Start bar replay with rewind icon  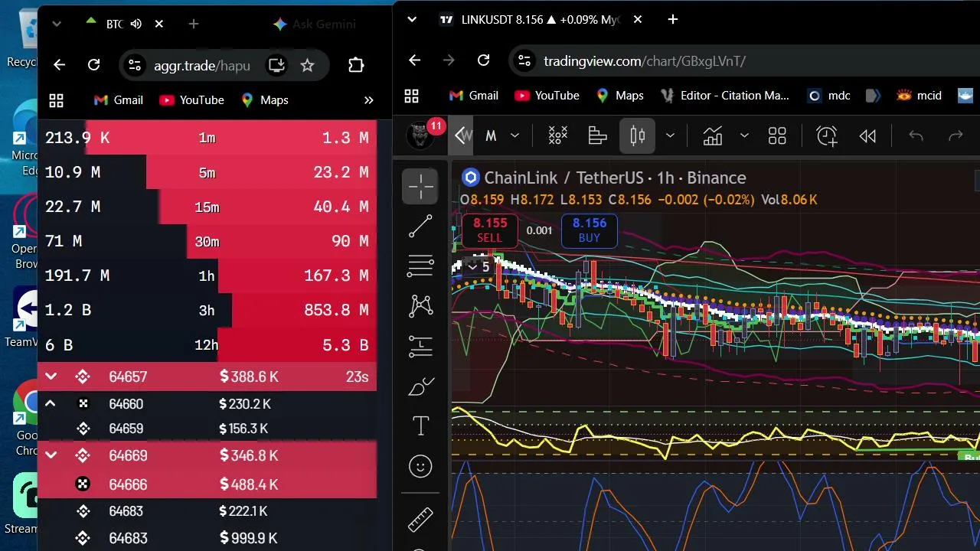coord(867,136)
